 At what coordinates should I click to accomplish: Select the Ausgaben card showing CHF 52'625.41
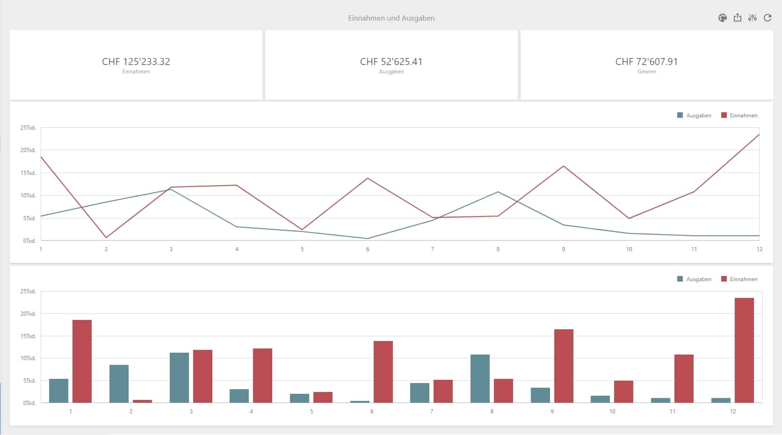(x=391, y=65)
